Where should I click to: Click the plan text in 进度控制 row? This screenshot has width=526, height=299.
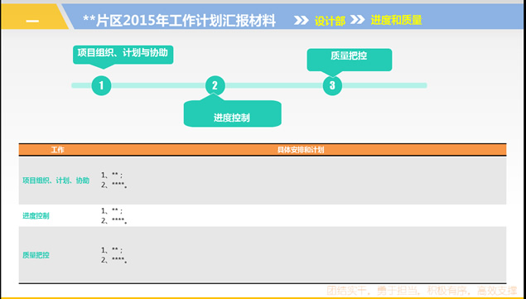click(x=114, y=216)
